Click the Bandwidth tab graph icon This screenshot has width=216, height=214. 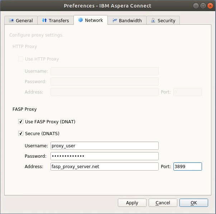(x=115, y=21)
